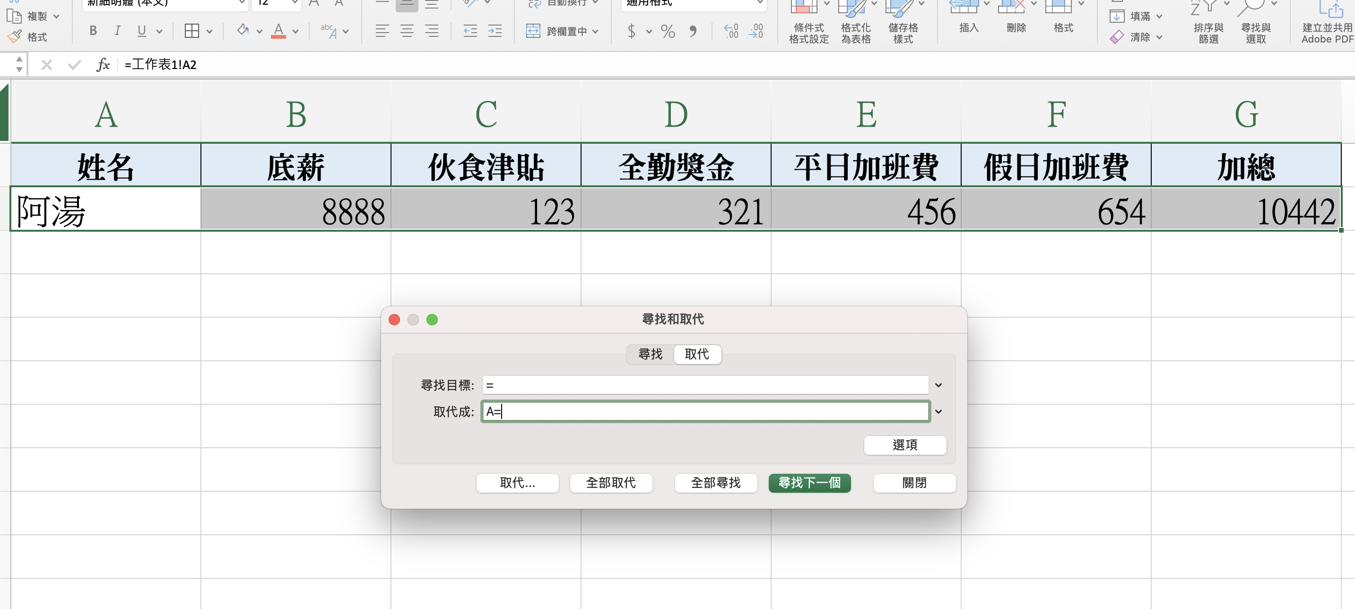
Task: Open the 跨欄置中 merge dropdown arrow
Action: coord(595,32)
